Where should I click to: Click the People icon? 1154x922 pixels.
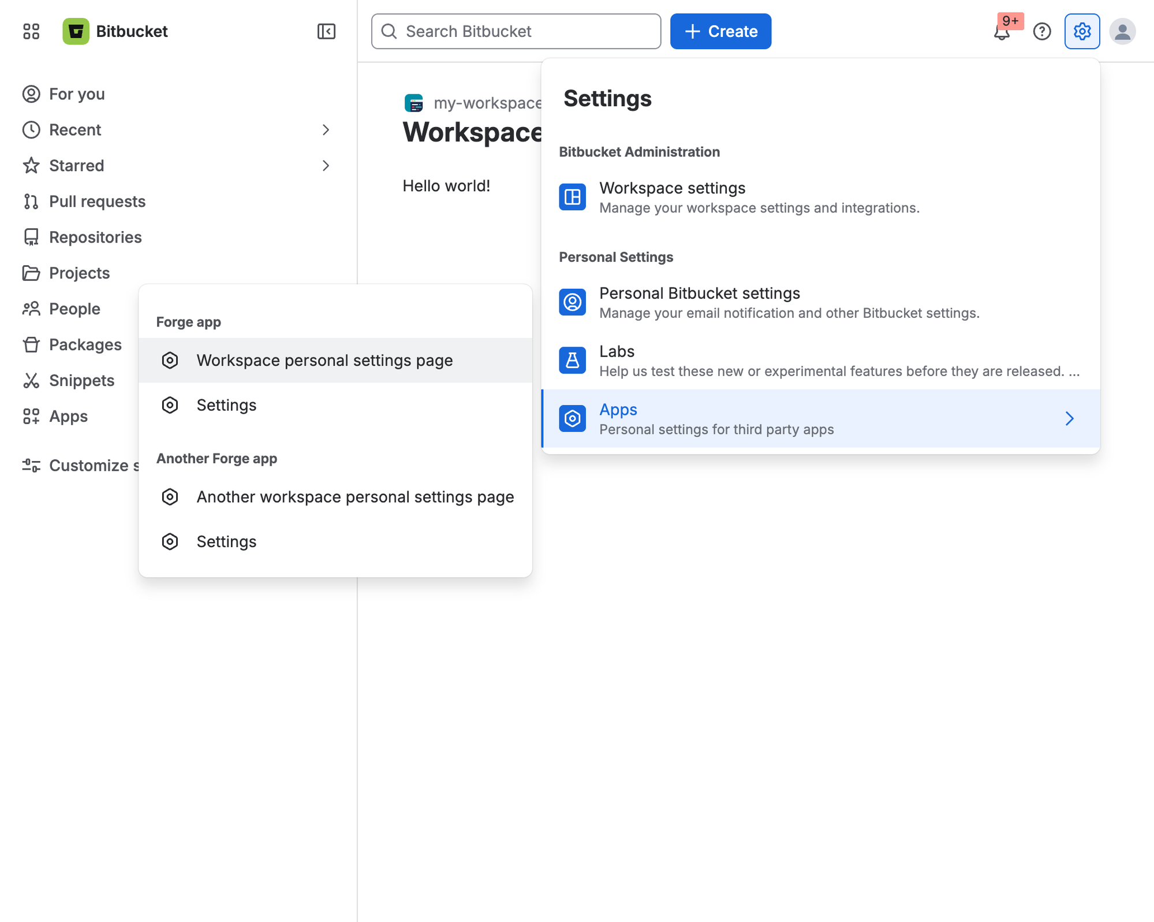click(x=31, y=309)
